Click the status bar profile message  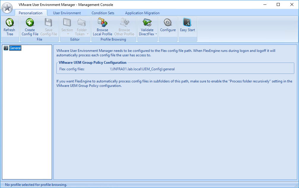(x=36, y=185)
